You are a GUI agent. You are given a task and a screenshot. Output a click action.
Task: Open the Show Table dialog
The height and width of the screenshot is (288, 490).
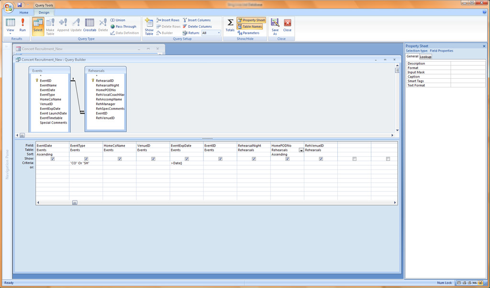pyautogui.click(x=149, y=27)
